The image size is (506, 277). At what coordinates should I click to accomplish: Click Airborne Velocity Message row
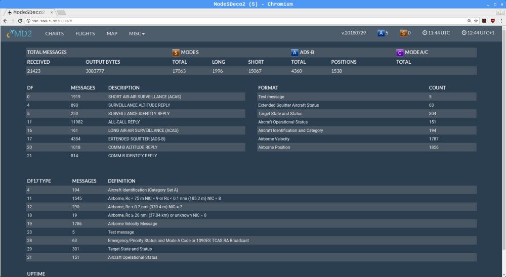coord(251,223)
